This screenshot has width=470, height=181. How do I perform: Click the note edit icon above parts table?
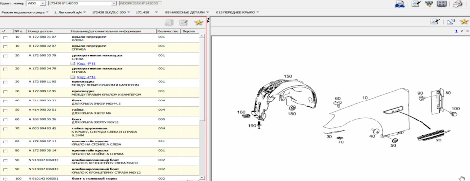(x=184, y=22)
